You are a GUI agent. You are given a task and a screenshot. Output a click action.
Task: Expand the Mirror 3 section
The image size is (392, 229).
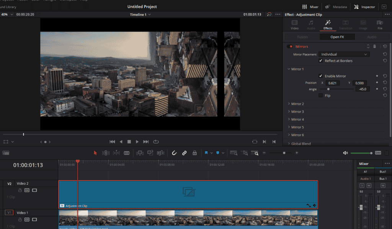click(x=289, y=111)
